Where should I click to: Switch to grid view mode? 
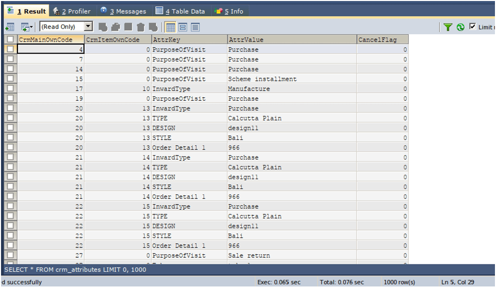pos(171,28)
